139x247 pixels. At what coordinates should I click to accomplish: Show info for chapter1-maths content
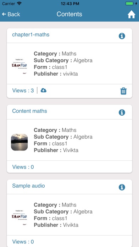click(x=122, y=36)
